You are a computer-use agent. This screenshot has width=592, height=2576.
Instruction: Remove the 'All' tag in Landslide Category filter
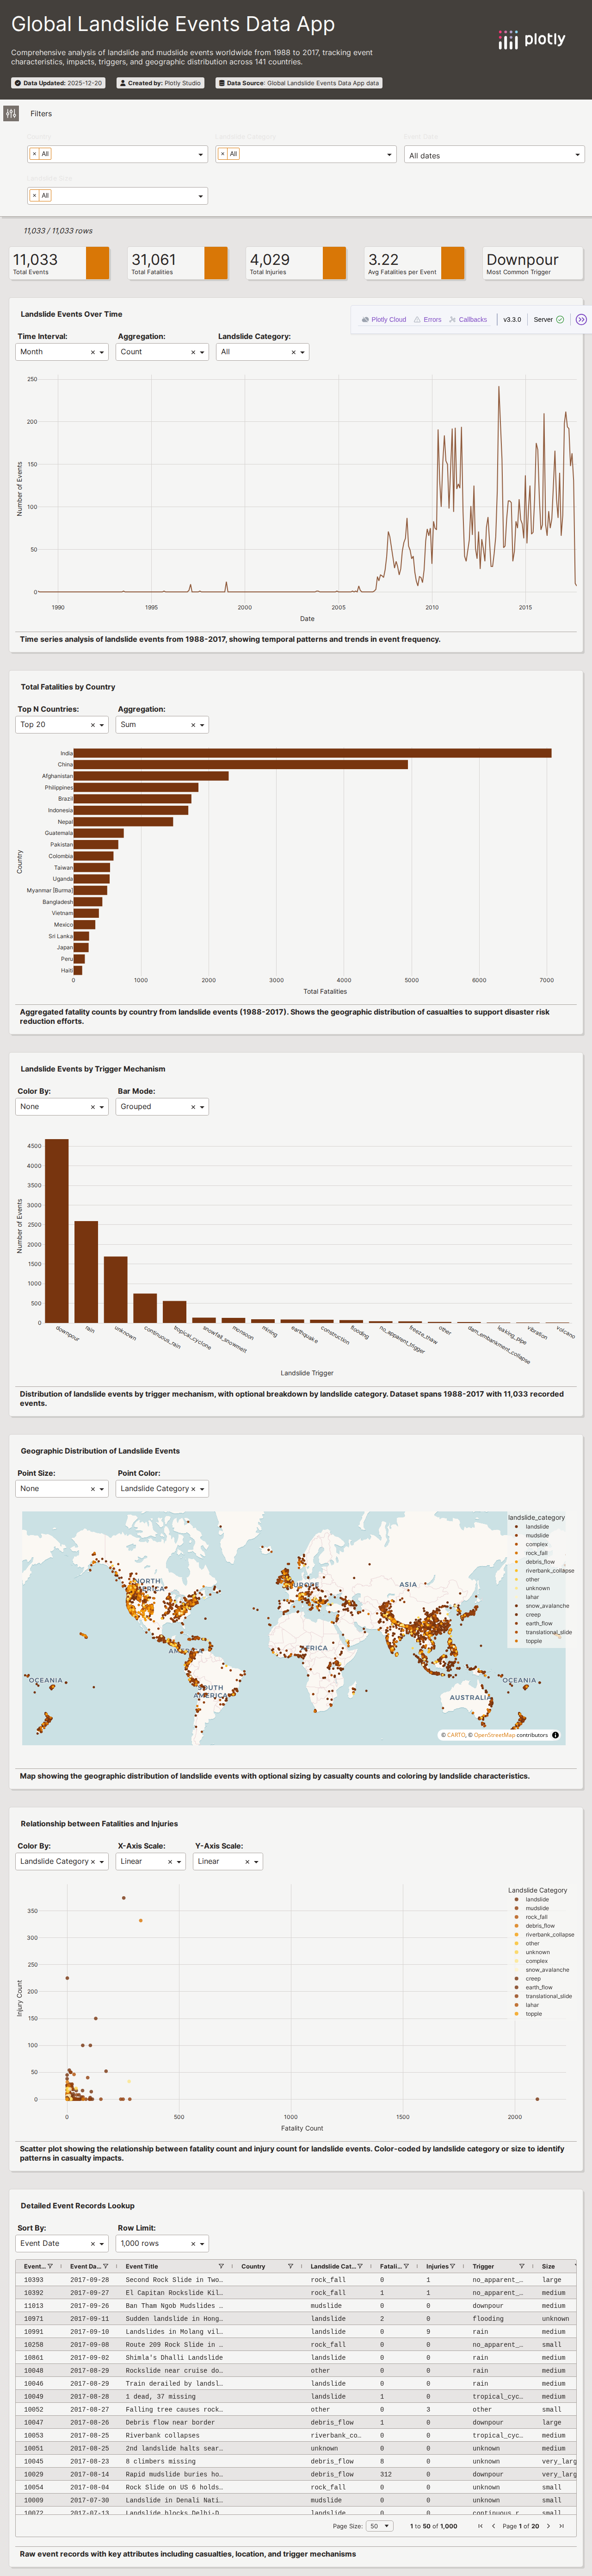click(222, 154)
